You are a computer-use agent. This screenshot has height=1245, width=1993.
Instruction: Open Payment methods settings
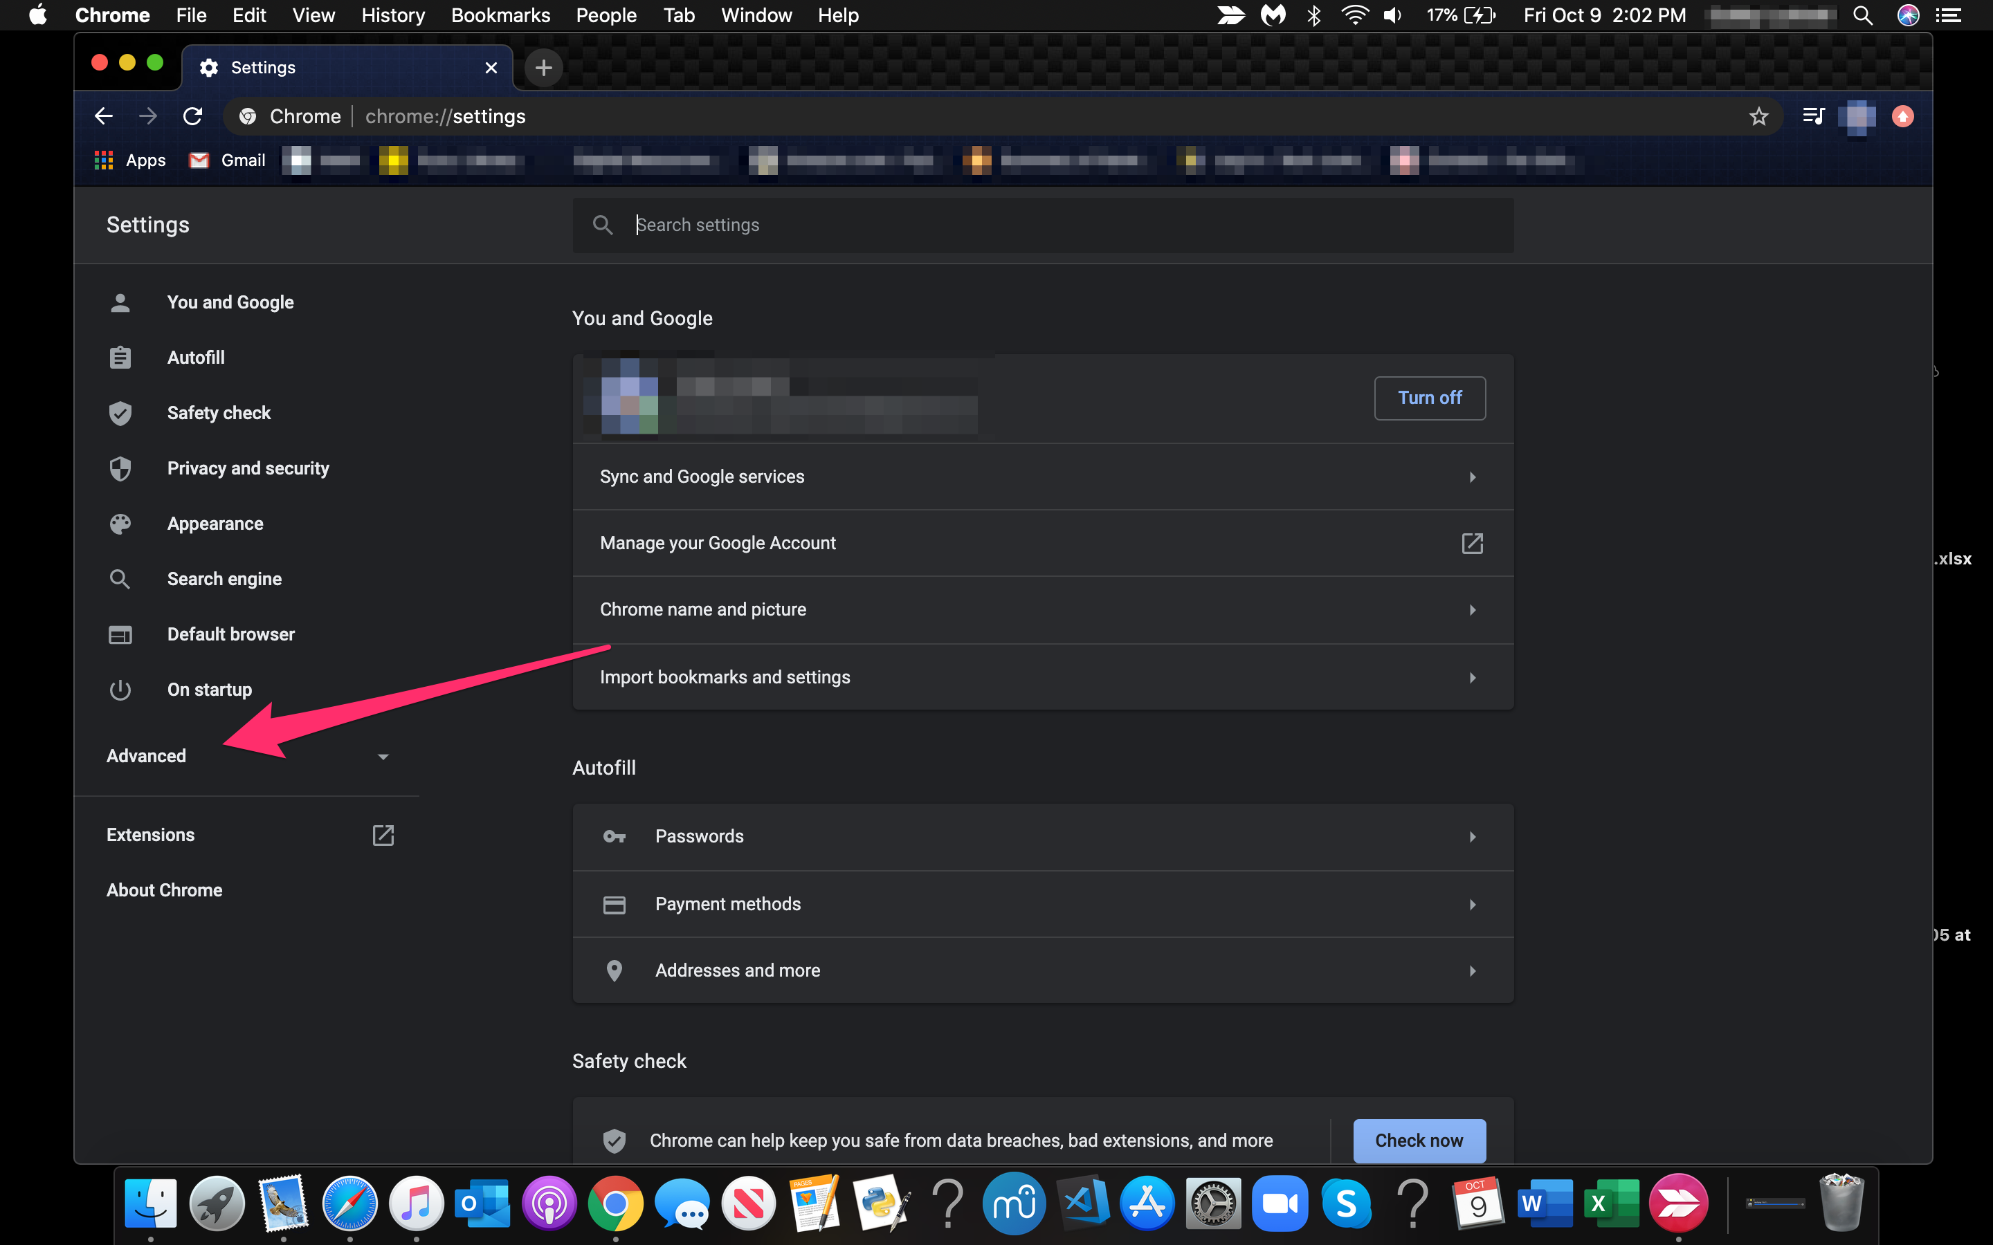coord(1043,902)
